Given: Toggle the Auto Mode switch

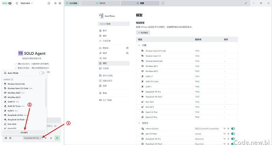Looking at the screenshot, I should pyautogui.click(x=42, y=73).
